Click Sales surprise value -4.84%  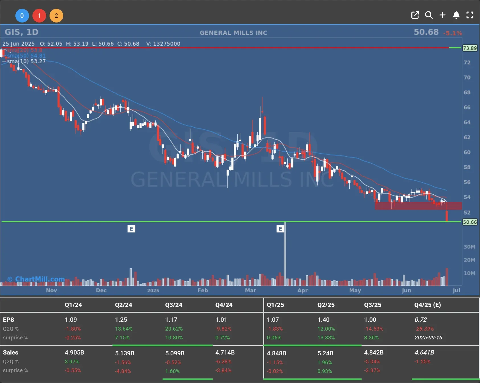pos(123,371)
